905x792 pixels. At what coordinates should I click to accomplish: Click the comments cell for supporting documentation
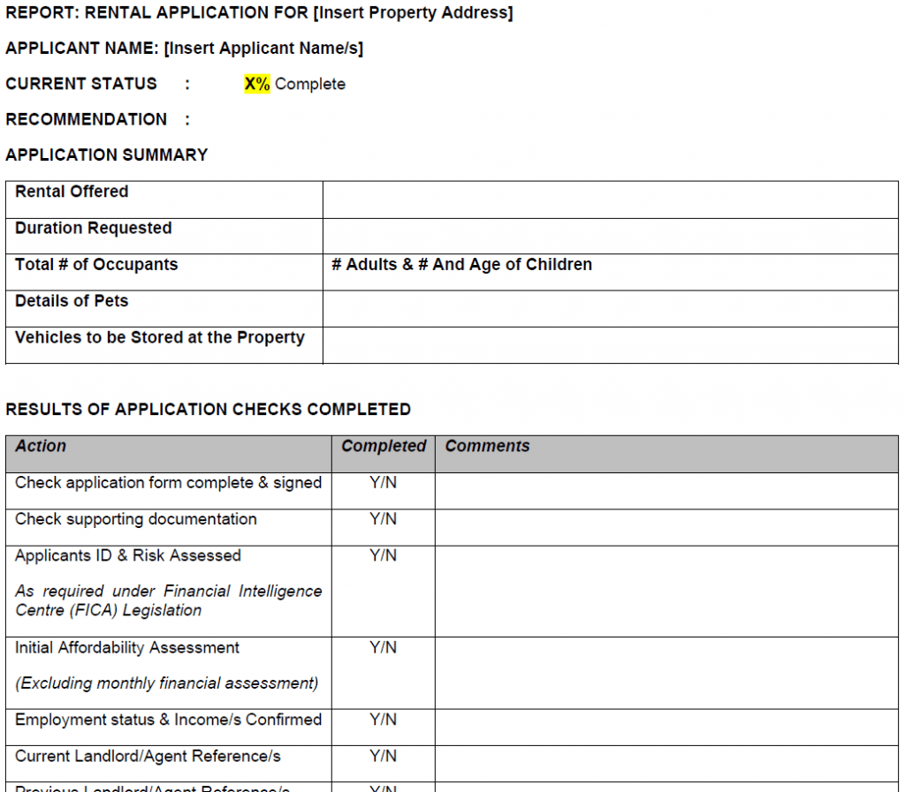pyautogui.click(x=666, y=527)
